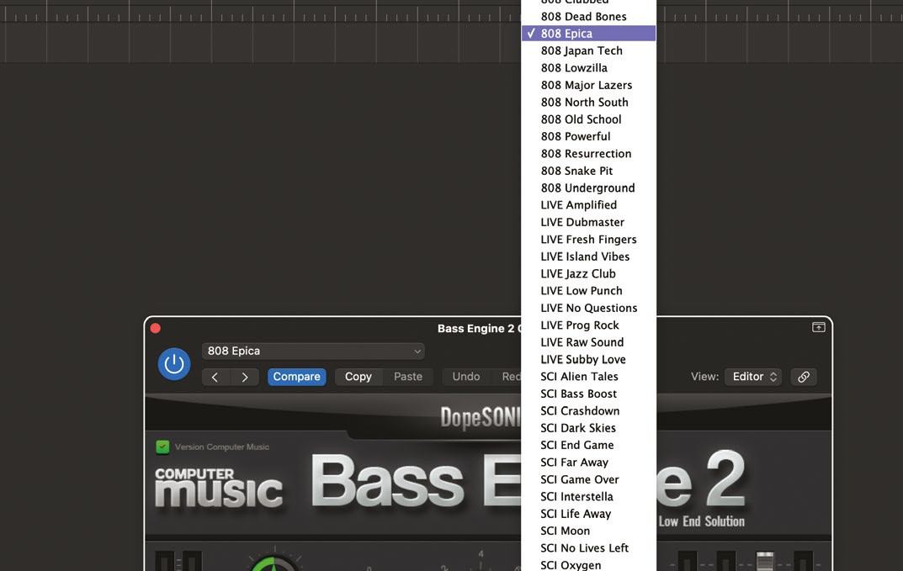This screenshot has height=571, width=903.
Task: Pick SCI No Lives Left preset
Action: point(588,548)
